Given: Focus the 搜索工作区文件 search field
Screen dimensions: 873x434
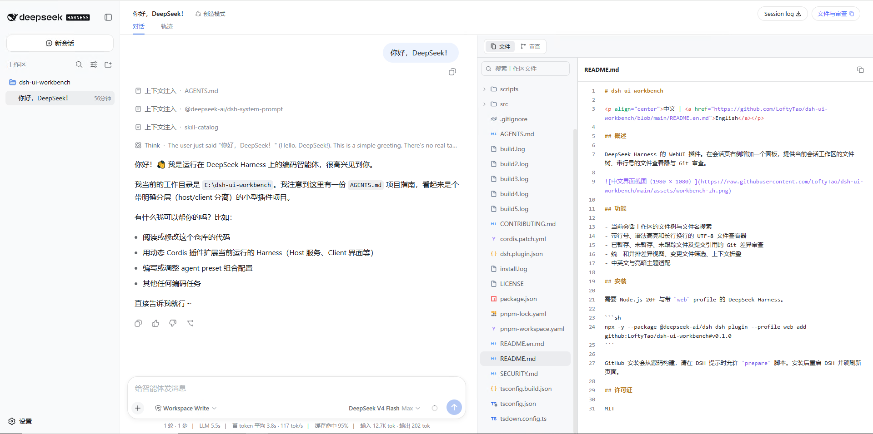Looking at the screenshot, I should (x=525, y=69).
